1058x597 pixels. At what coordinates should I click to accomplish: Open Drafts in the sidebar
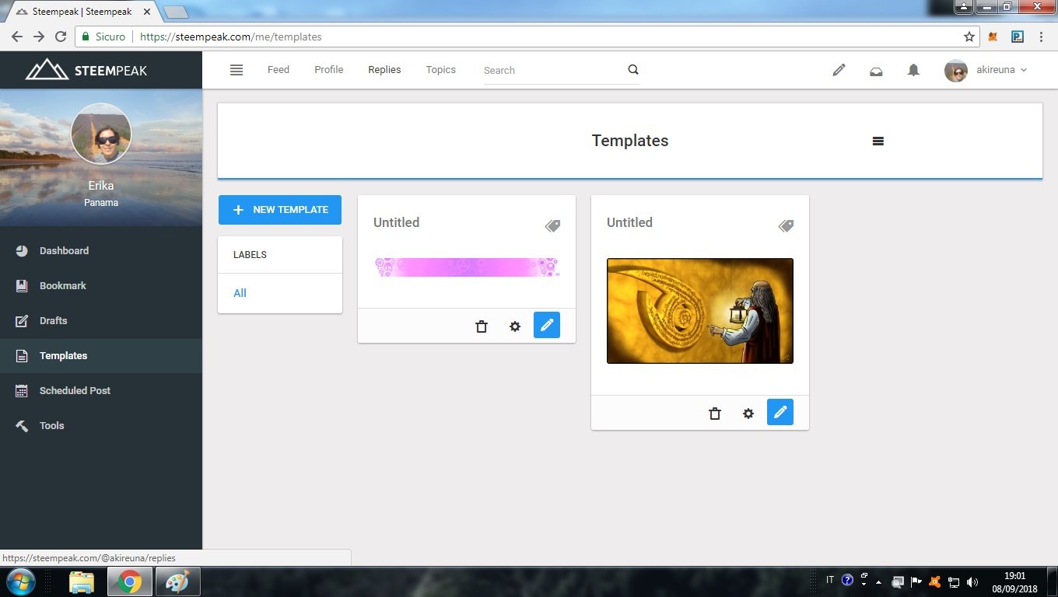(101, 321)
